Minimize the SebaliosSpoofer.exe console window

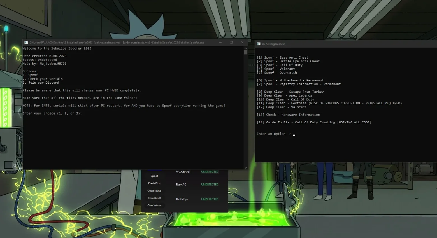pyautogui.click(x=220, y=43)
